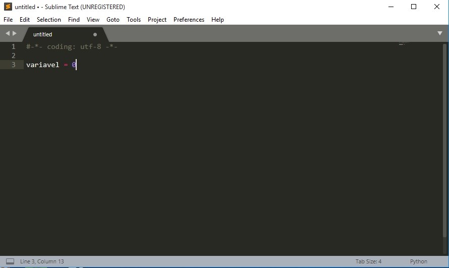Screen dimensions: 449x268
Task: Go to next tab with right arrow
Action: pos(14,33)
